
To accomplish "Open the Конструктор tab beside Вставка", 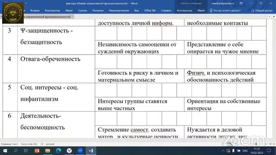I will coord(52,10).
